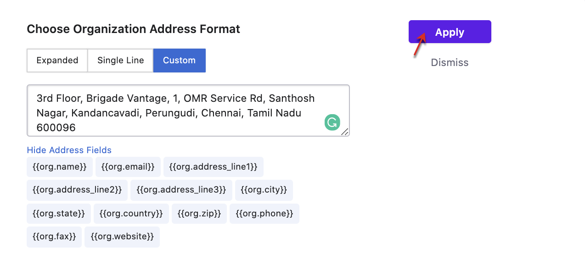This screenshot has width=585, height=265.
Task: Switch to Single Line format
Action: coord(120,61)
